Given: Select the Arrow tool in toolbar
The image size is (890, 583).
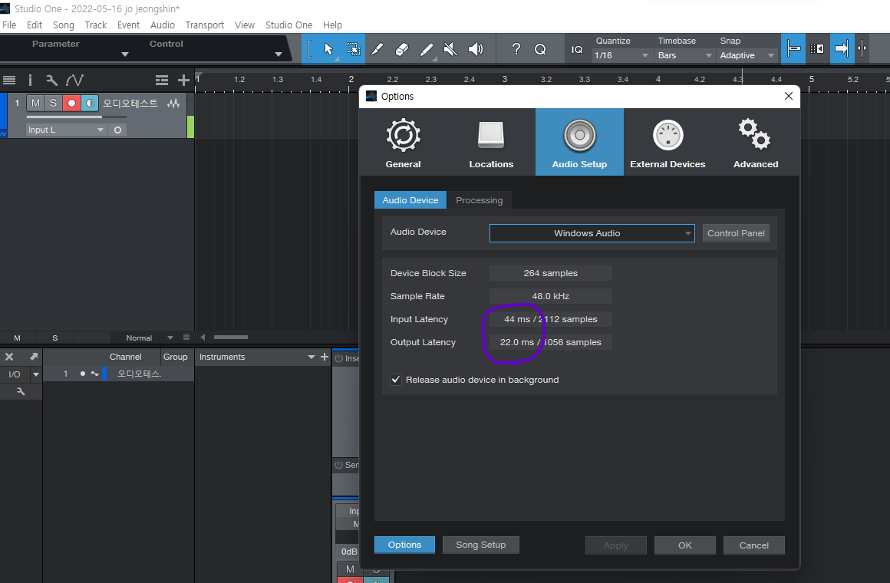Looking at the screenshot, I should pos(328,49).
